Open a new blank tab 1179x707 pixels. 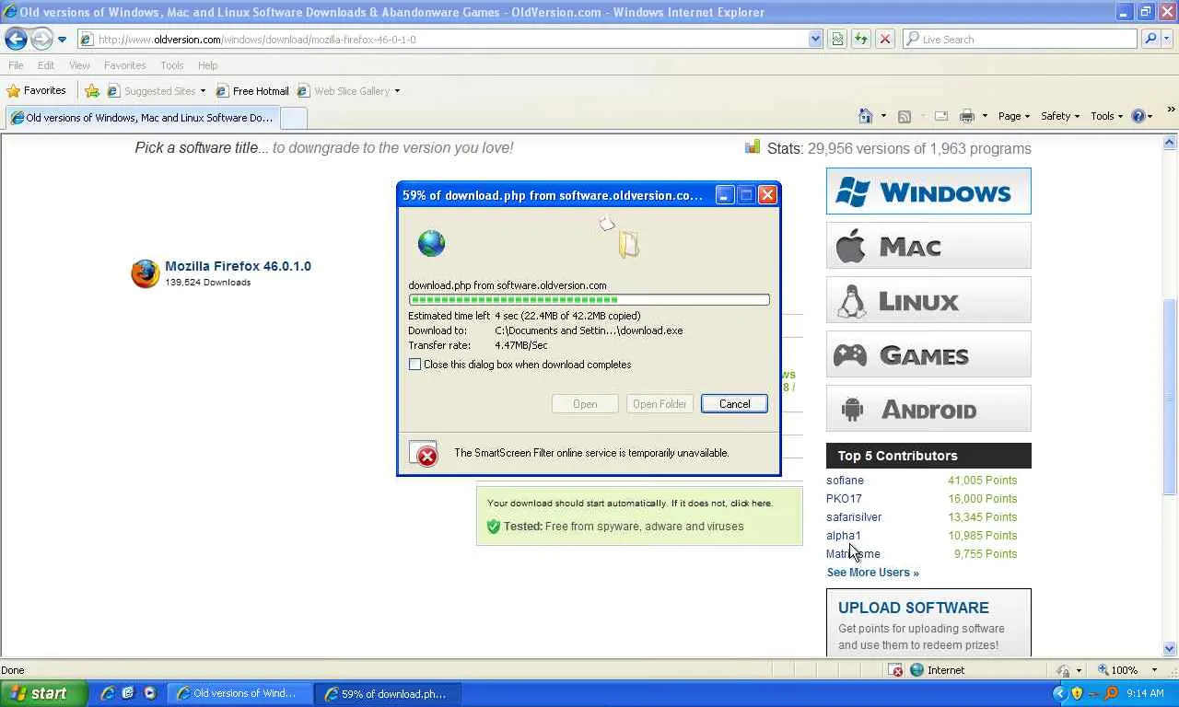click(293, 118)
